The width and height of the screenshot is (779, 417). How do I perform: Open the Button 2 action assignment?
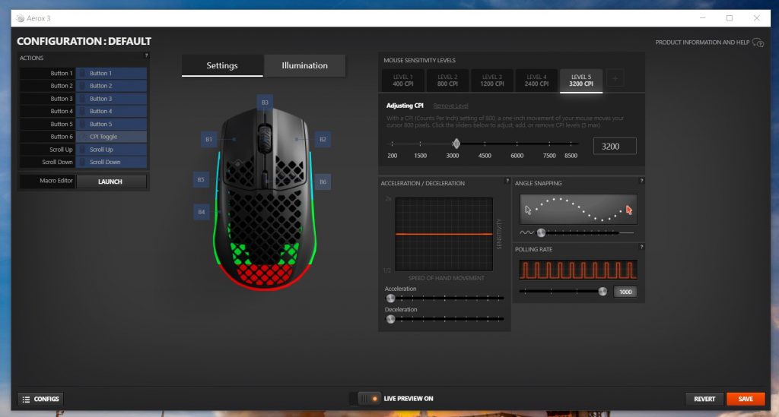point(111,86)
